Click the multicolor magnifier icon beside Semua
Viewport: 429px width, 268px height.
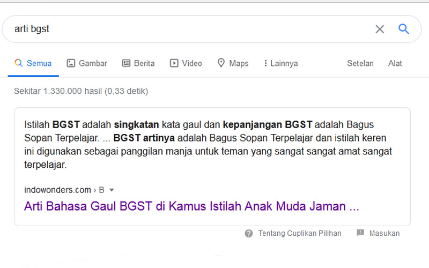coord(19,63)
